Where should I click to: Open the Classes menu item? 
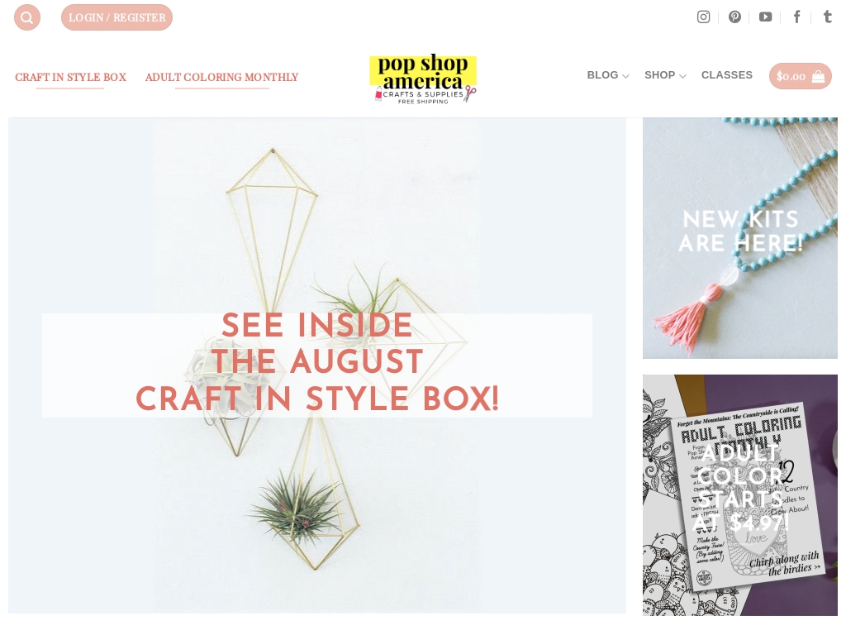(x=727, y=75)
